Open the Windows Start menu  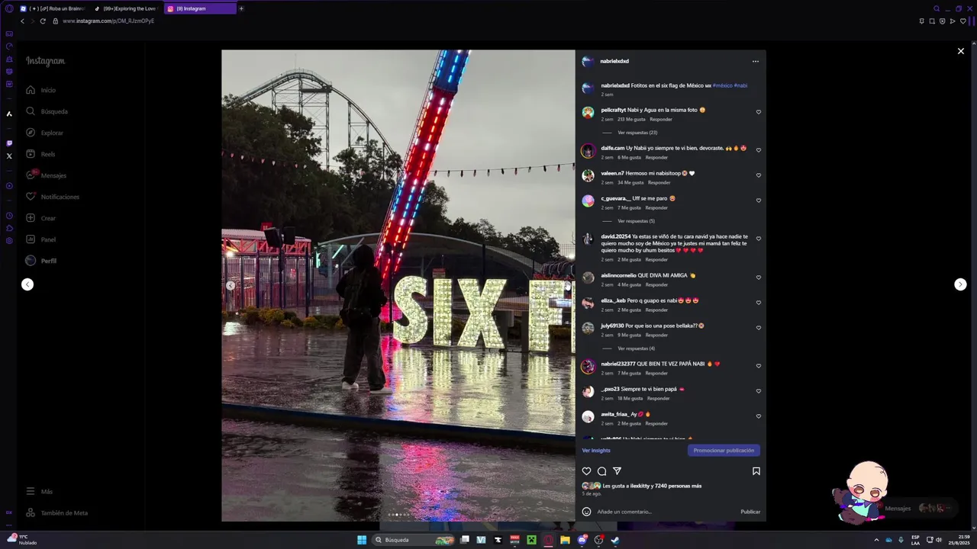362,540
